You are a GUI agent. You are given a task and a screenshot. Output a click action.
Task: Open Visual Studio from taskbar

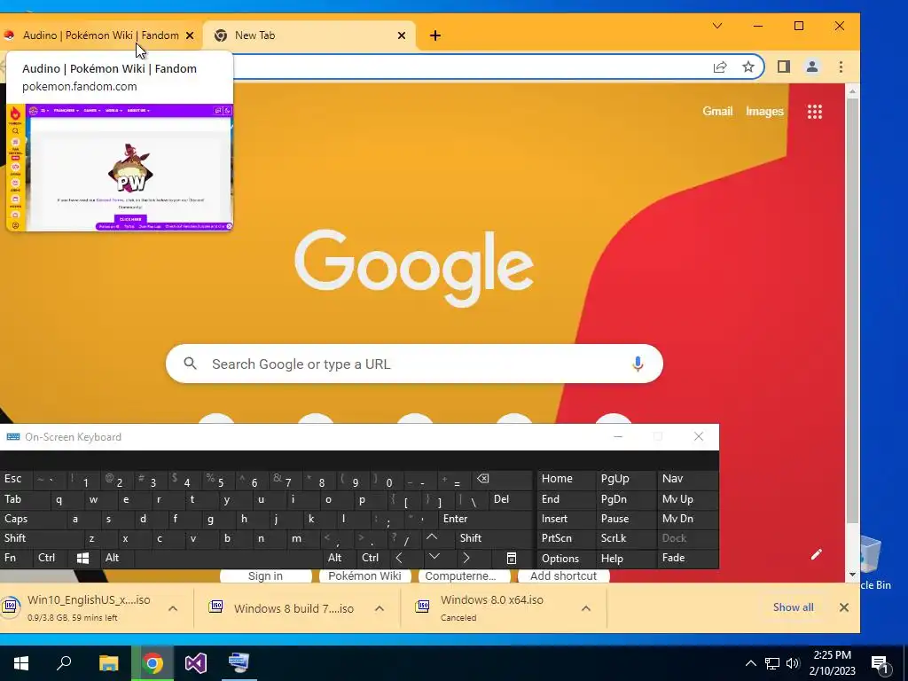coord(196,663)
